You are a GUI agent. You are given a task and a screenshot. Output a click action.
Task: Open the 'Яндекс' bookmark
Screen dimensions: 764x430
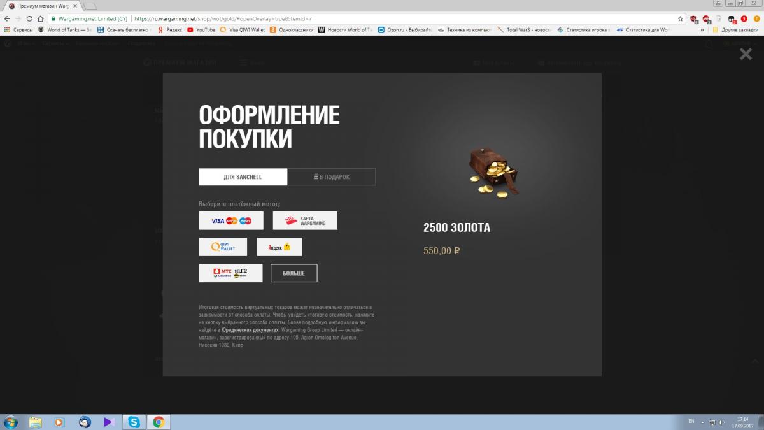click(x=170, y=29)
